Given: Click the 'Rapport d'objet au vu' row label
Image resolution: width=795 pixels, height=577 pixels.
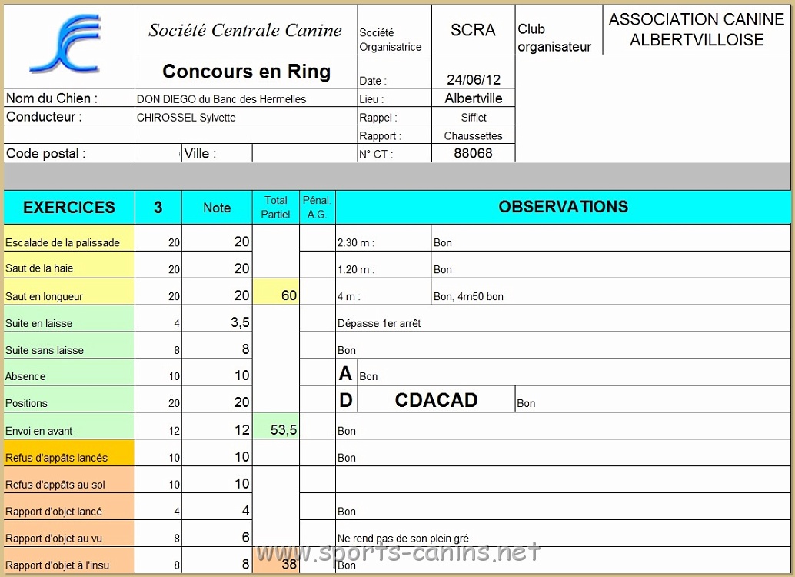Looking at the screenshot, I should coord(69,533).
